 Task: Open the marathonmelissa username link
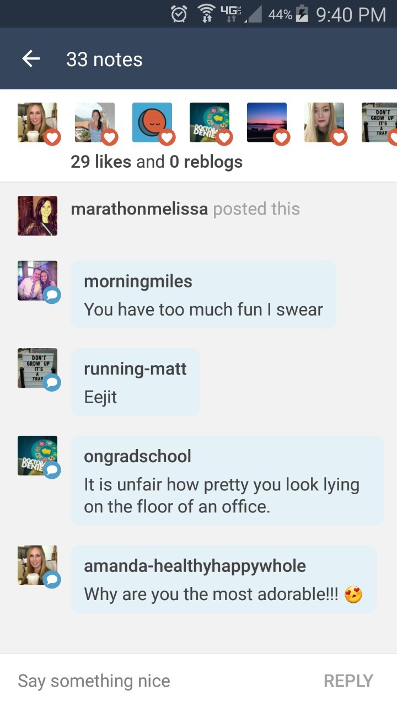tap(139, 209)
